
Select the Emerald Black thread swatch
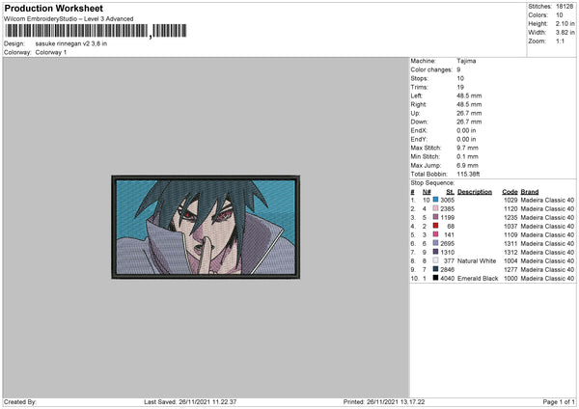(x=436, y=278)
